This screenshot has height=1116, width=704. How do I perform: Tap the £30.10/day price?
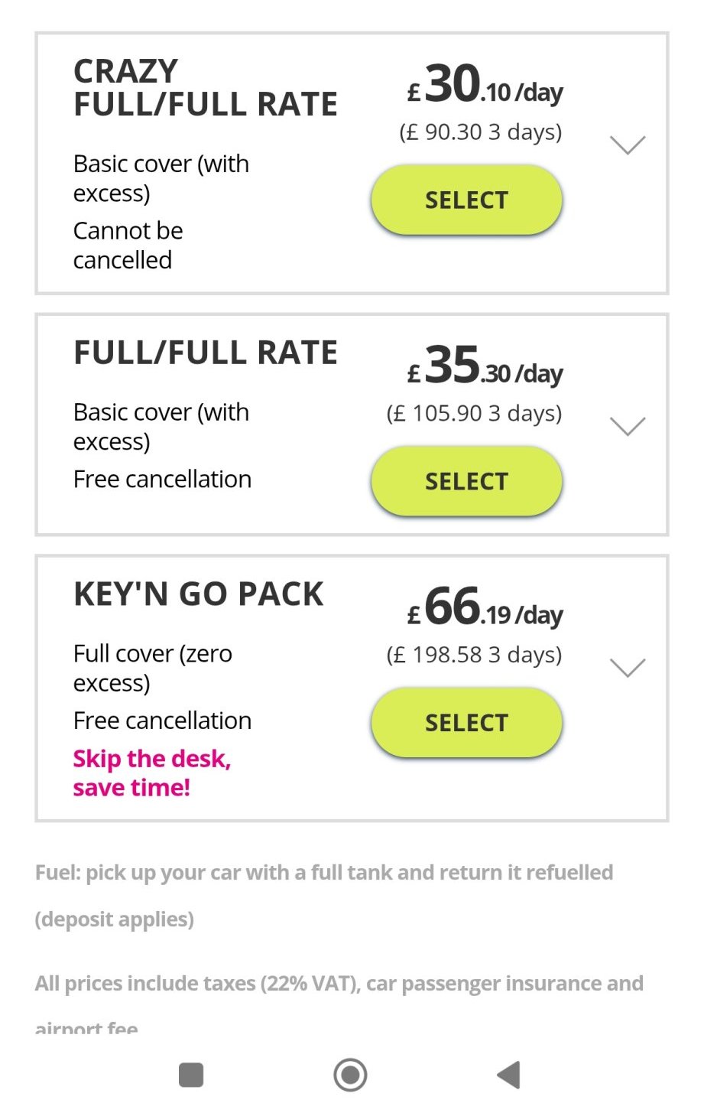[485, 84]
